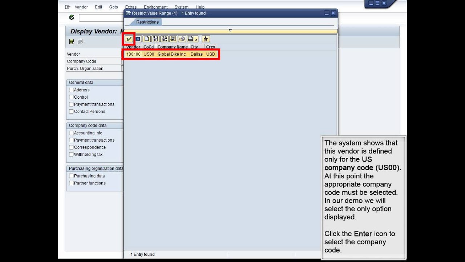Click the blank page new selection icon

(146, 39)
